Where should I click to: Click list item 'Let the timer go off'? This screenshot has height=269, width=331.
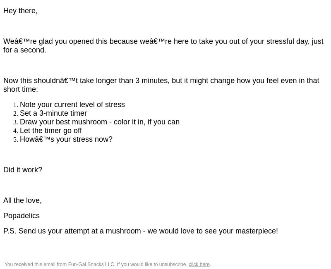[x=50, y=131]
